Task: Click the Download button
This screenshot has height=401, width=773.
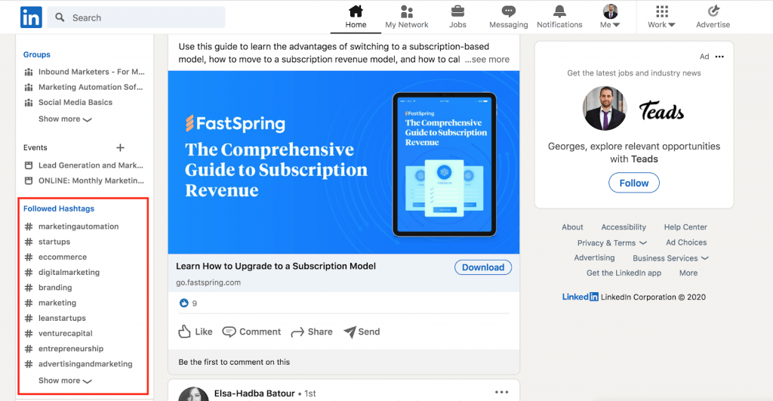Action: (483, 267)
